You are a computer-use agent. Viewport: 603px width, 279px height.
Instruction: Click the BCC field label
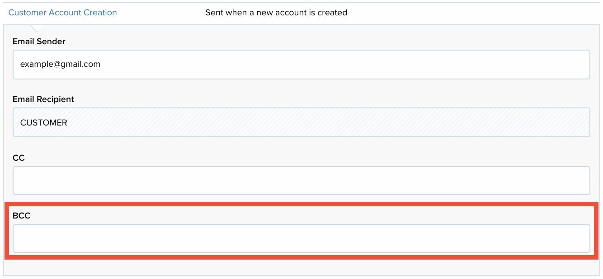click(x=22, y=216)
